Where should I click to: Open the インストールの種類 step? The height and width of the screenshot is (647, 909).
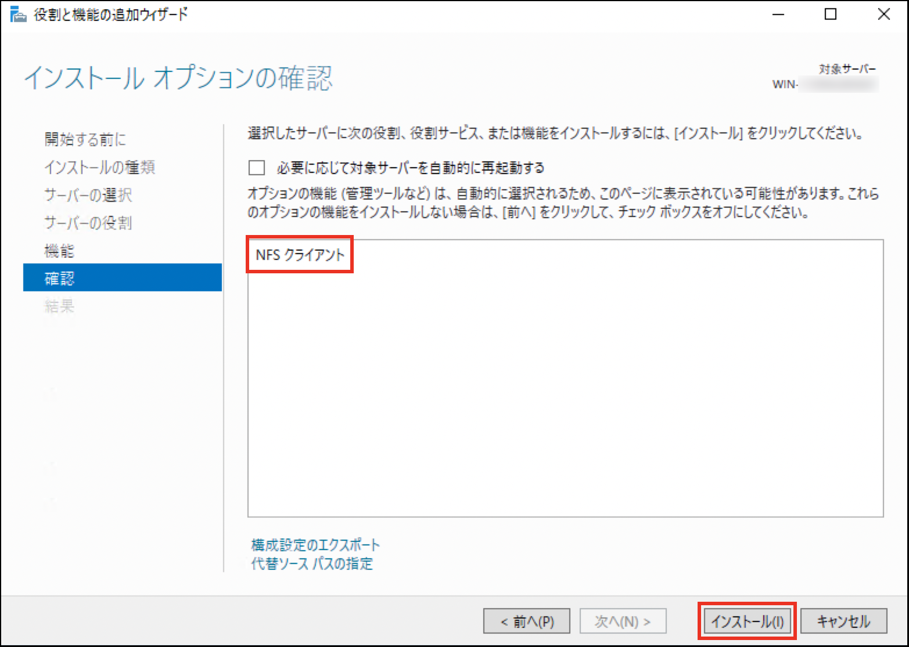tap(100, 167)
